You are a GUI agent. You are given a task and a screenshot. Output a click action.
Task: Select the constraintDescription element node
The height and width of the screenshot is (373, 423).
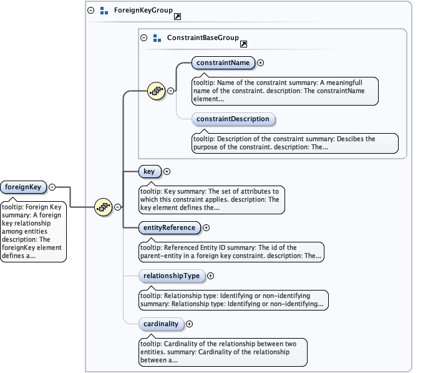point(233,119)
